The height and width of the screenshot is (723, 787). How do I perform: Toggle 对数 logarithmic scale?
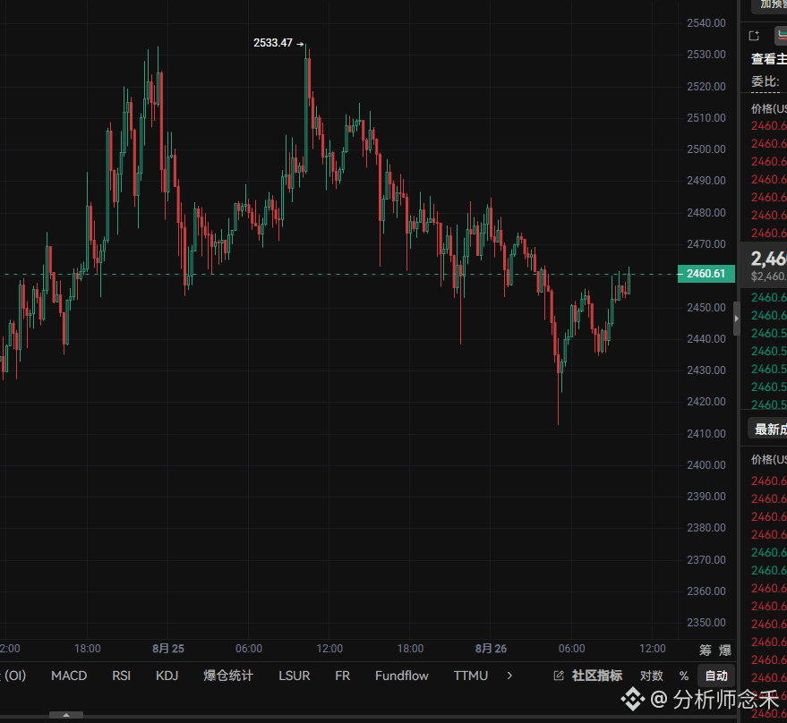652,676
